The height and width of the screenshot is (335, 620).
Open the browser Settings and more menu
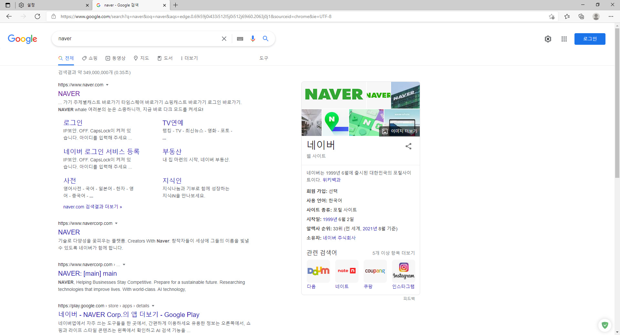pyautogui.click(x=611, y=16)
